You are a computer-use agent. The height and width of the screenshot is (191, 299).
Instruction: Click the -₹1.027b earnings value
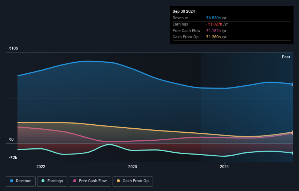tap(214, 24)
